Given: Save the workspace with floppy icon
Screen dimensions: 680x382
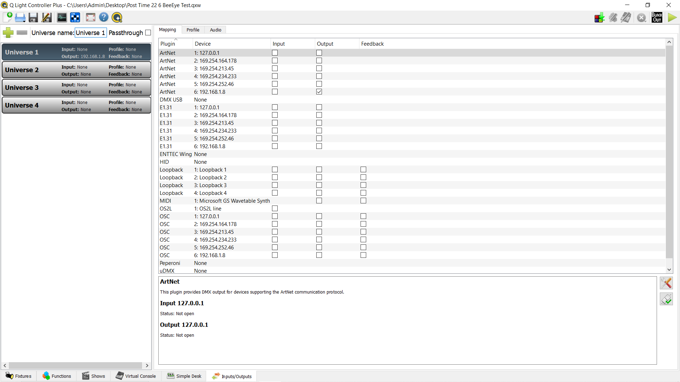Looking at the screenshot, I should 33,17.
